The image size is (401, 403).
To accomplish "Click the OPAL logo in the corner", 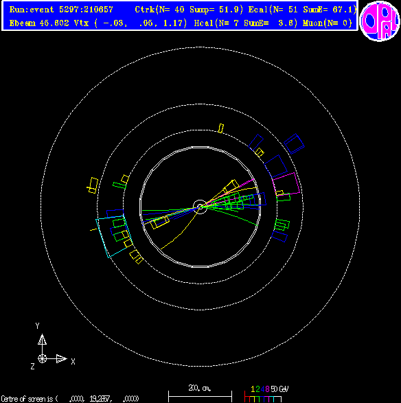I will click(x=380, y=21).
